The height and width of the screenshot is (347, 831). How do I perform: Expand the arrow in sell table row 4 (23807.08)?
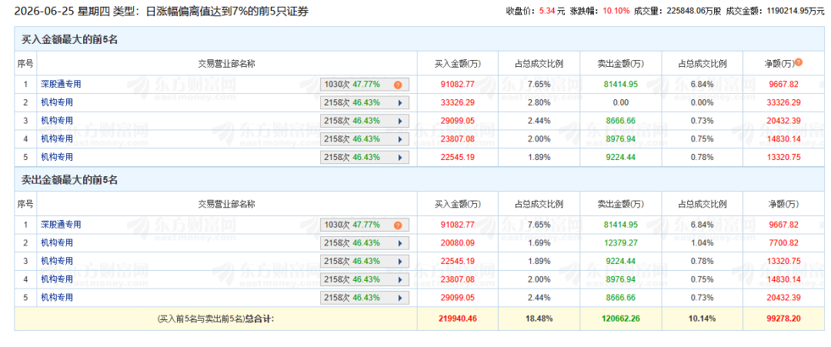click(399, 279)
